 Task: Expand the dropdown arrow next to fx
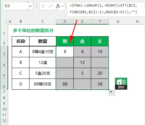coord(63,6)
